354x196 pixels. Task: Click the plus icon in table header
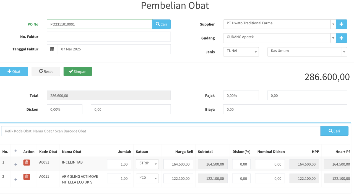(x=16, y=151)
